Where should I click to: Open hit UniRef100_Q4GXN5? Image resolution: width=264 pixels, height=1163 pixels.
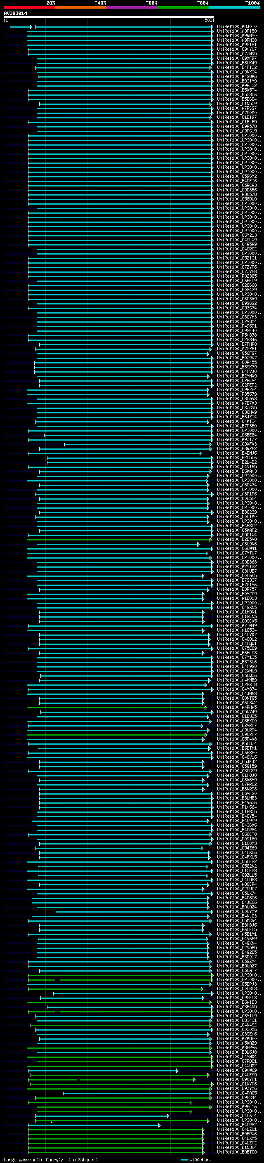click(236, 608)
